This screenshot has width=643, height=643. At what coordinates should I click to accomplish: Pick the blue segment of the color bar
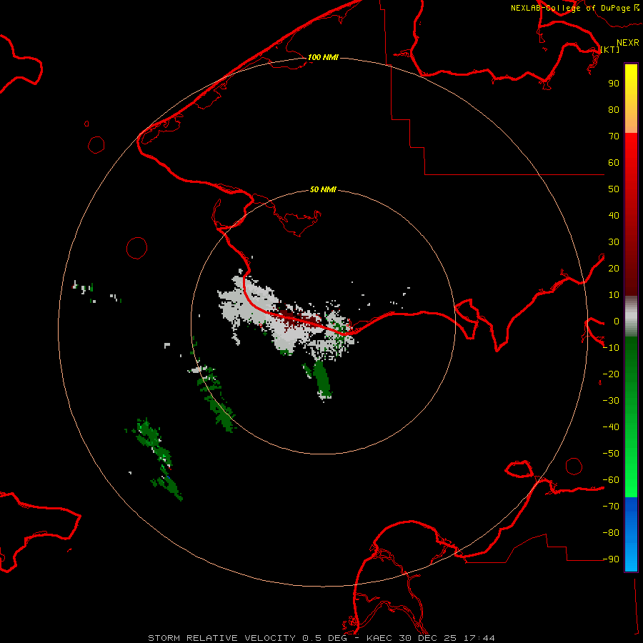[631, 534]
